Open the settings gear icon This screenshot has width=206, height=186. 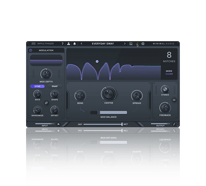(x=143, y=44)
